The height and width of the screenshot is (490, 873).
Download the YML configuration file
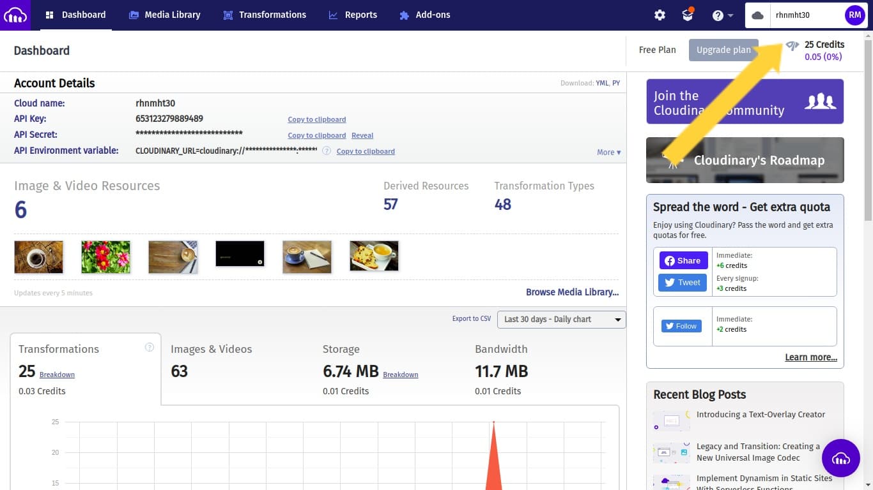(x=602, y=83)
